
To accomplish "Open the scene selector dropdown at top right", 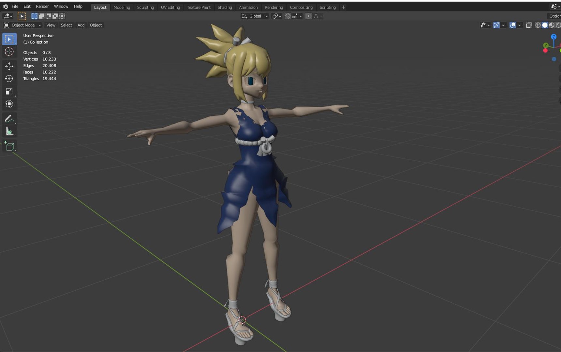I will [555, 7].
